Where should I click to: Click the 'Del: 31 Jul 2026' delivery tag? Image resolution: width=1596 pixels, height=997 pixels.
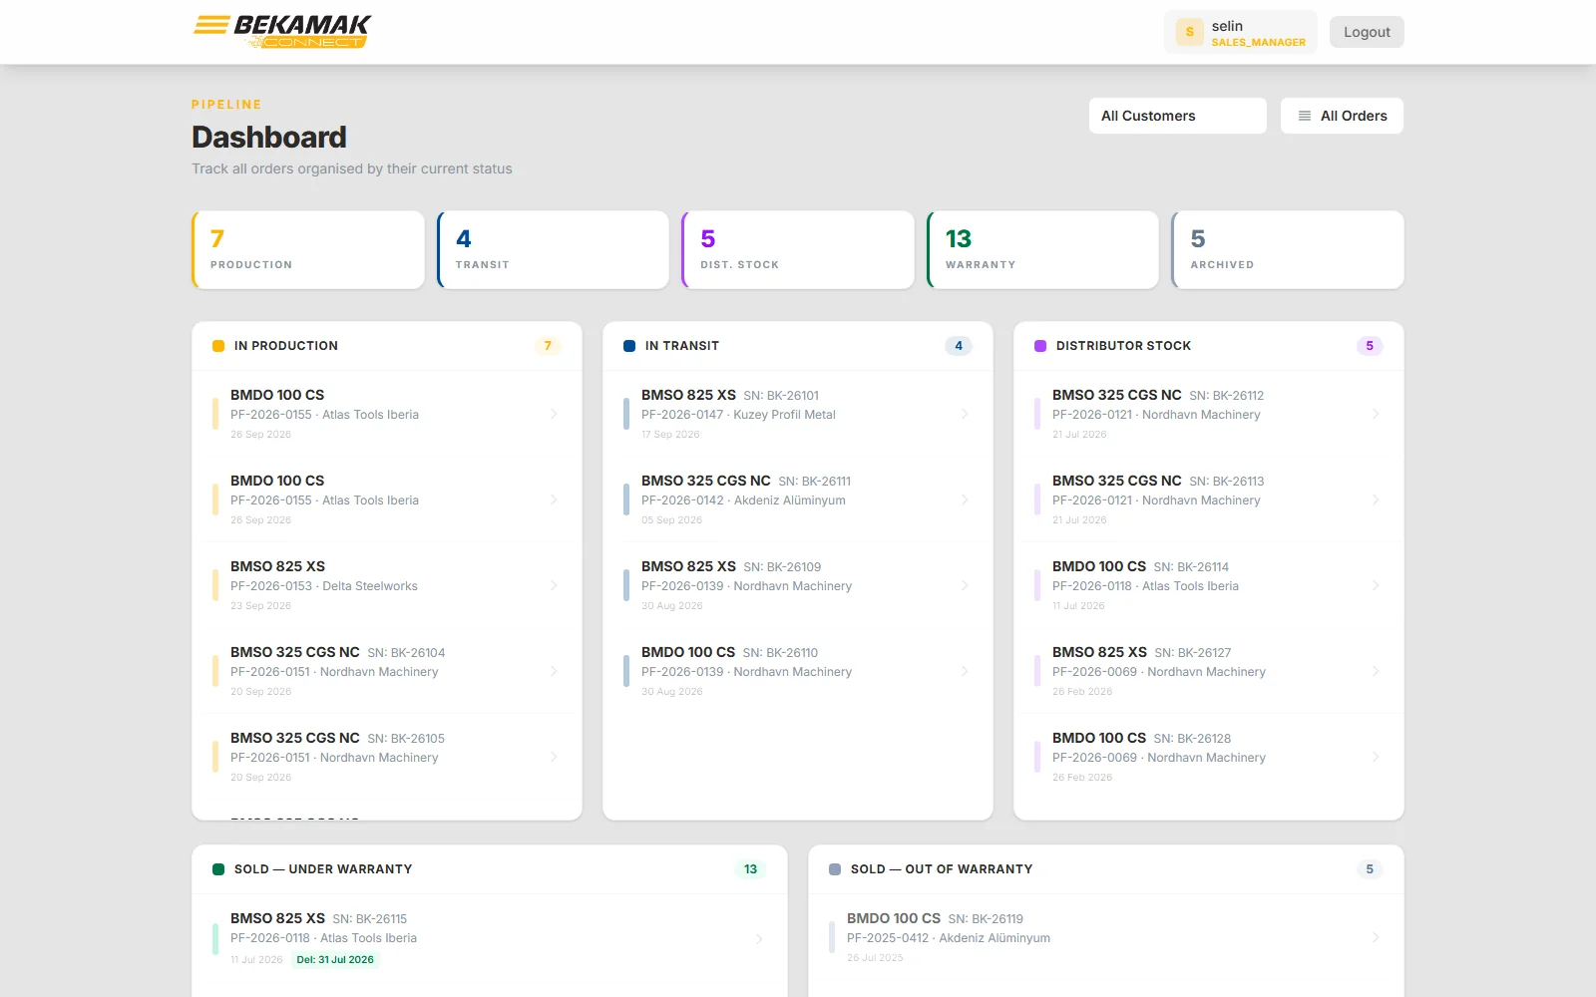pos(335,960)
